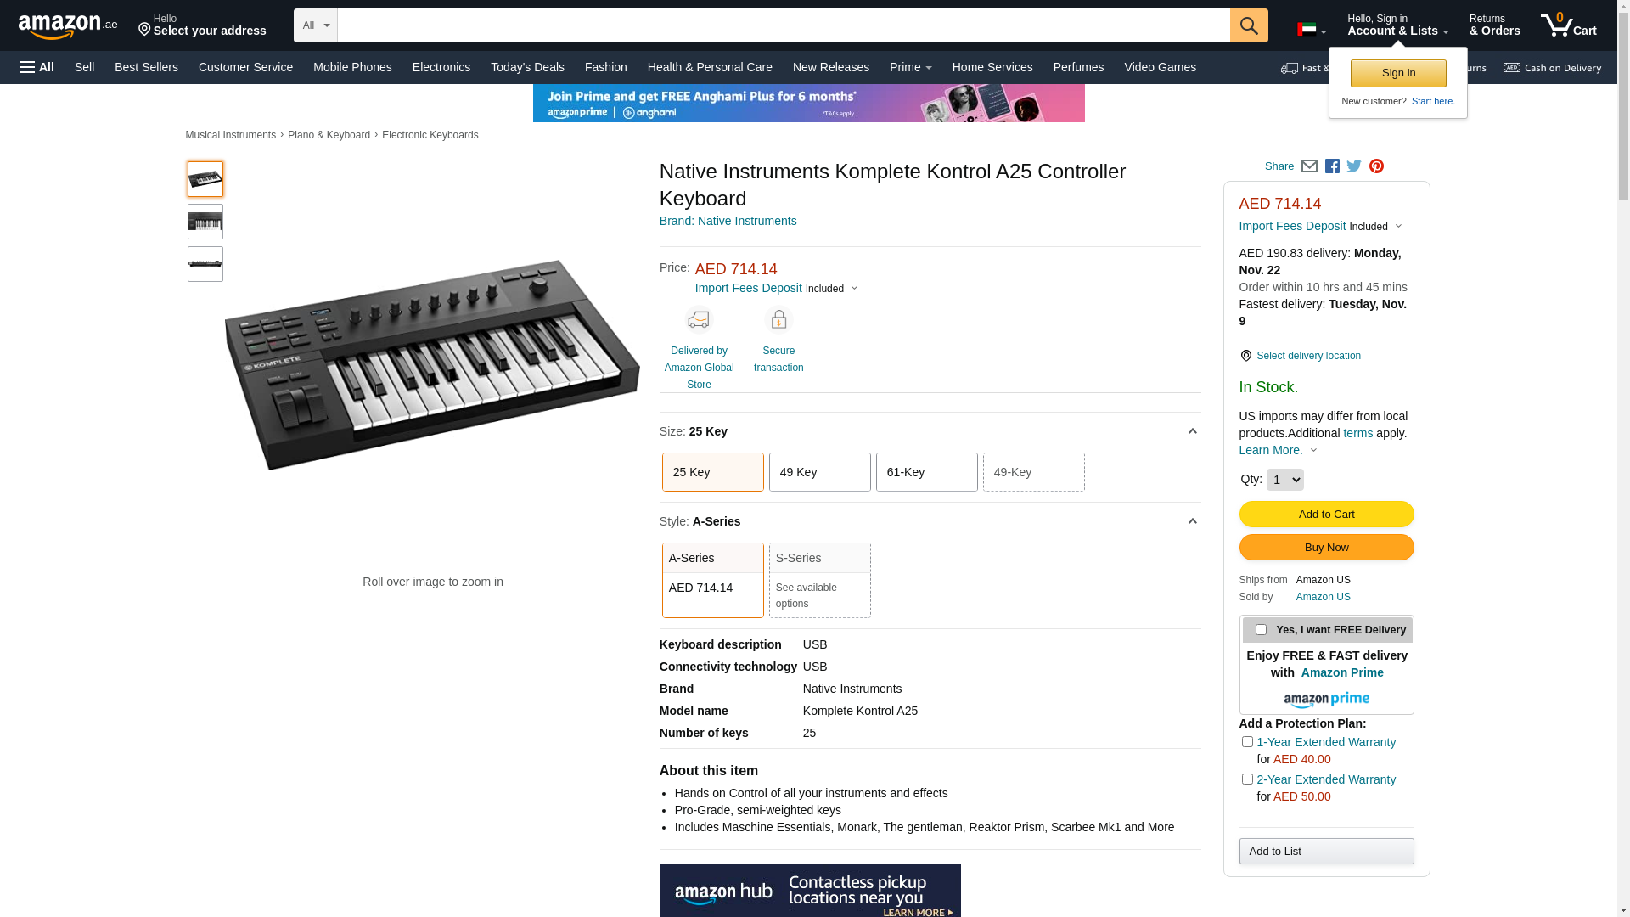Click the Add to Cart button
Viewport: 1630px width, 917px height.
tap(1326, 515)
